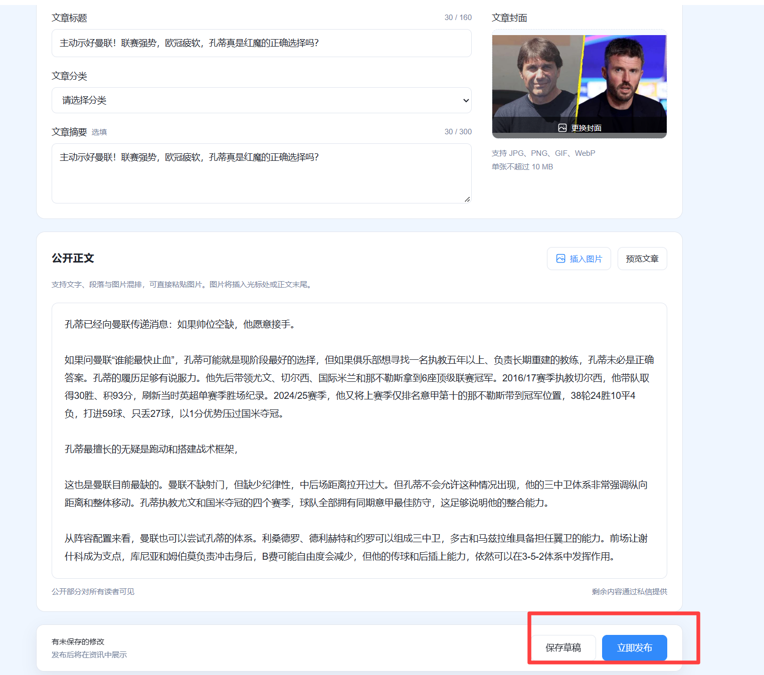Click the 有未保存的修改 status text
Screen dimensions: 764x675
[x=78, y=642]
